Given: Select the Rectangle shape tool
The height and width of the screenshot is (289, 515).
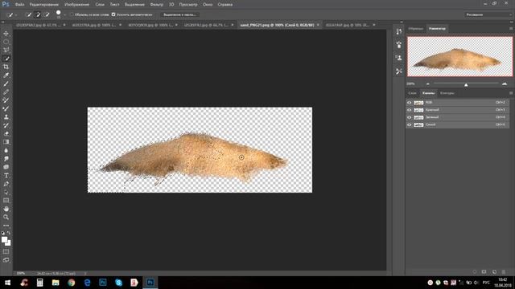Looking at the screenshot, I should coord(6,200).
